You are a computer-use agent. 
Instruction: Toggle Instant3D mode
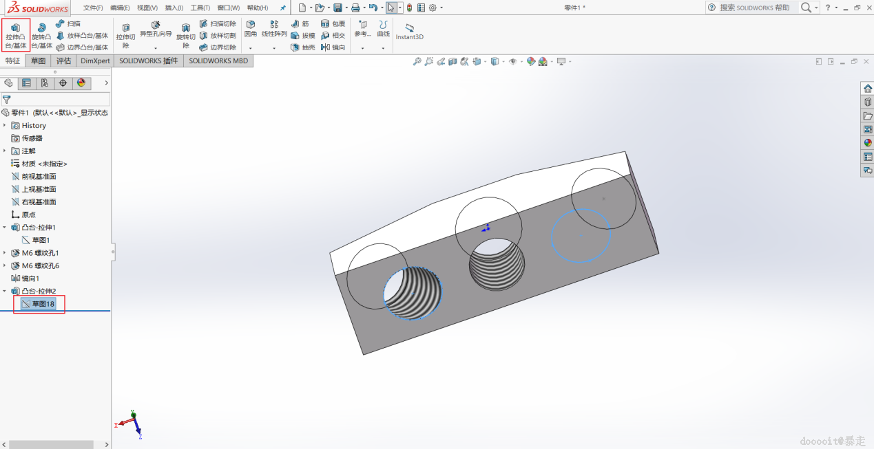coord(409,32)
